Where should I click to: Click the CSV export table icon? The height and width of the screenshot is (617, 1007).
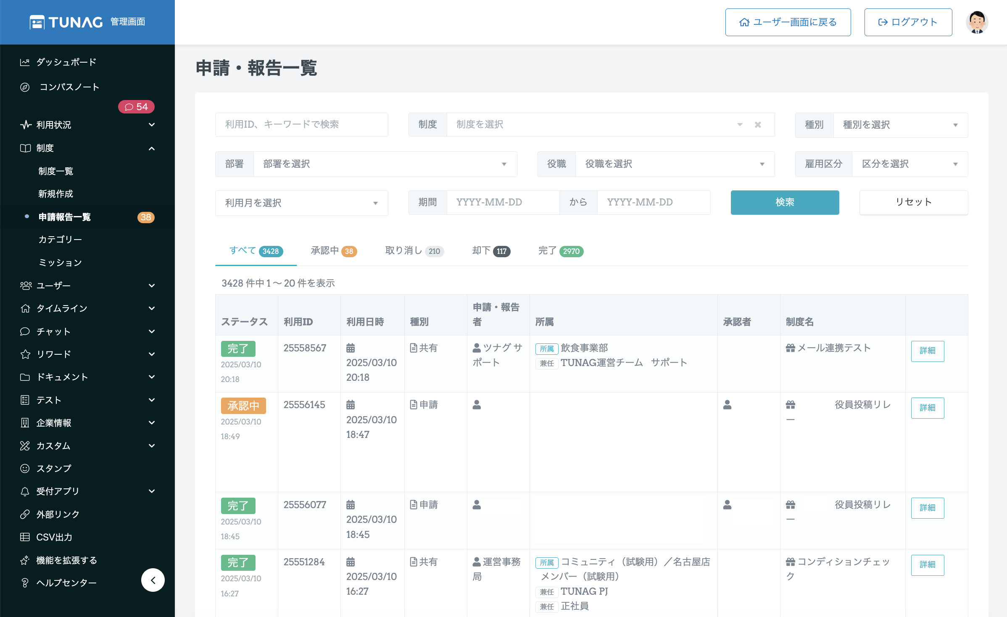pos(25,537)
